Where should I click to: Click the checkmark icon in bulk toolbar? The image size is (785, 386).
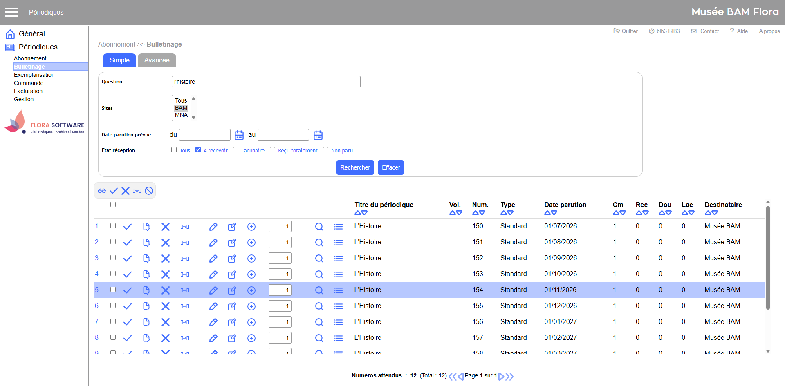tap(114, 191)
